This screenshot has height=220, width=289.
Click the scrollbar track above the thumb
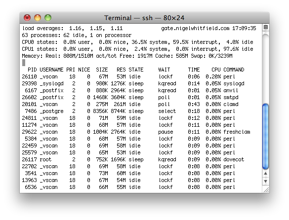pyautogui.click(x=265, y=69)
